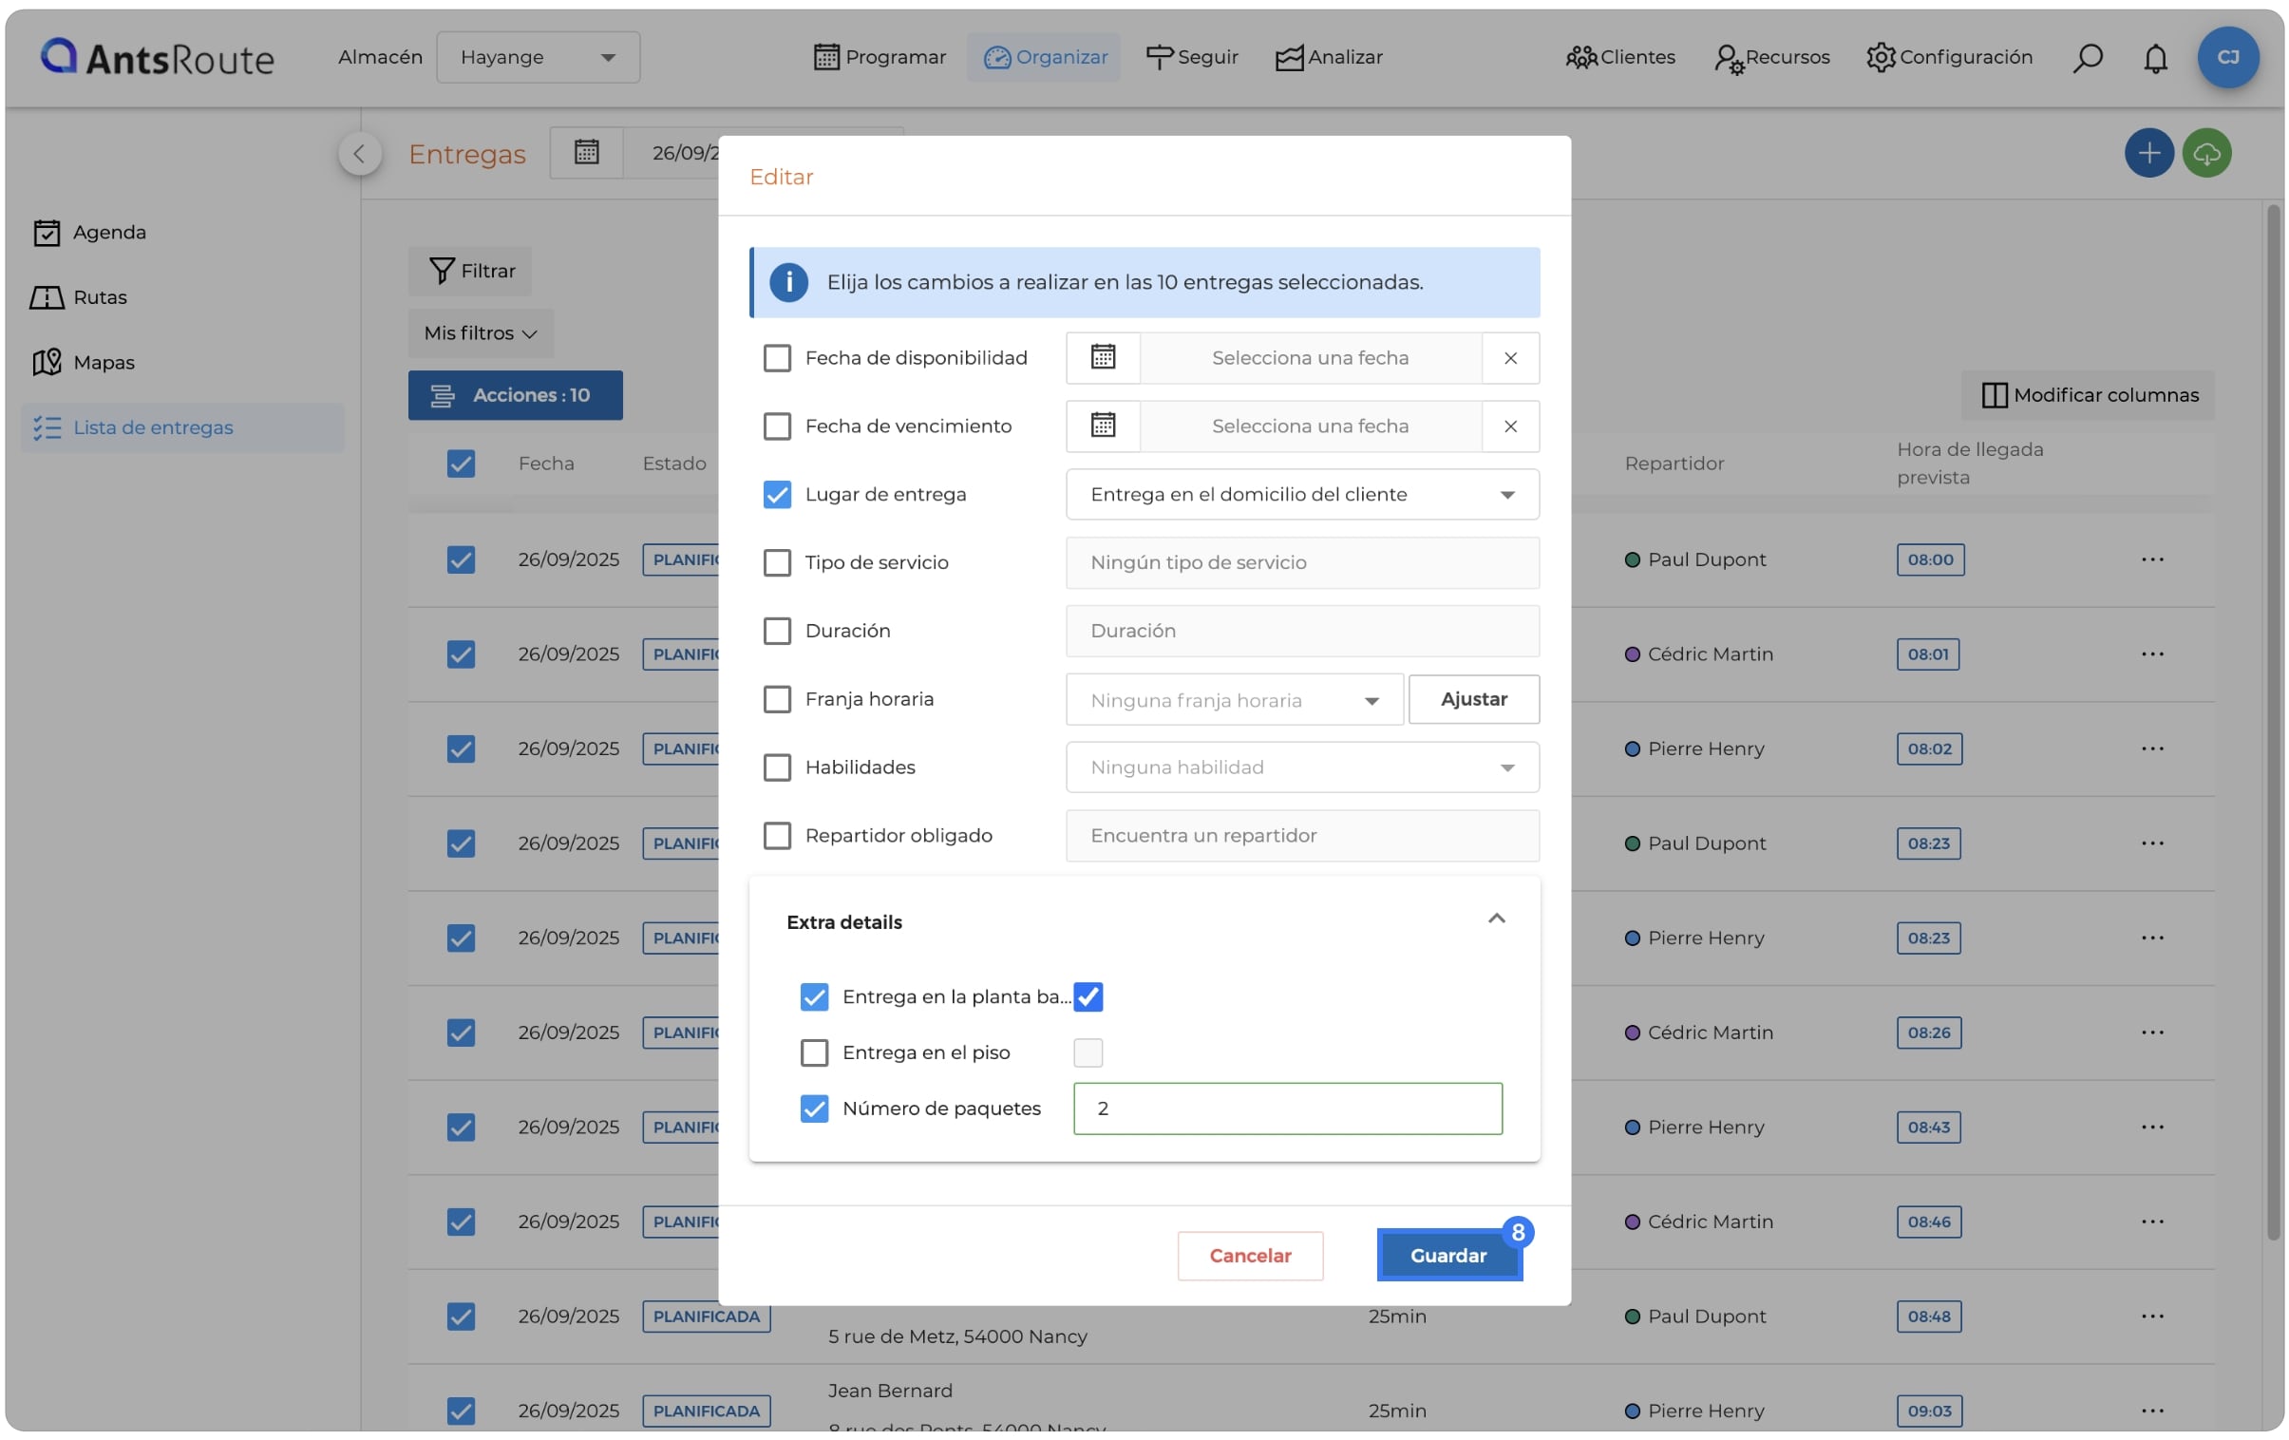Enable the Fecha de vencimiento checkbox
This screenshot has height=1440, width=2289.
tap(777, 426)
